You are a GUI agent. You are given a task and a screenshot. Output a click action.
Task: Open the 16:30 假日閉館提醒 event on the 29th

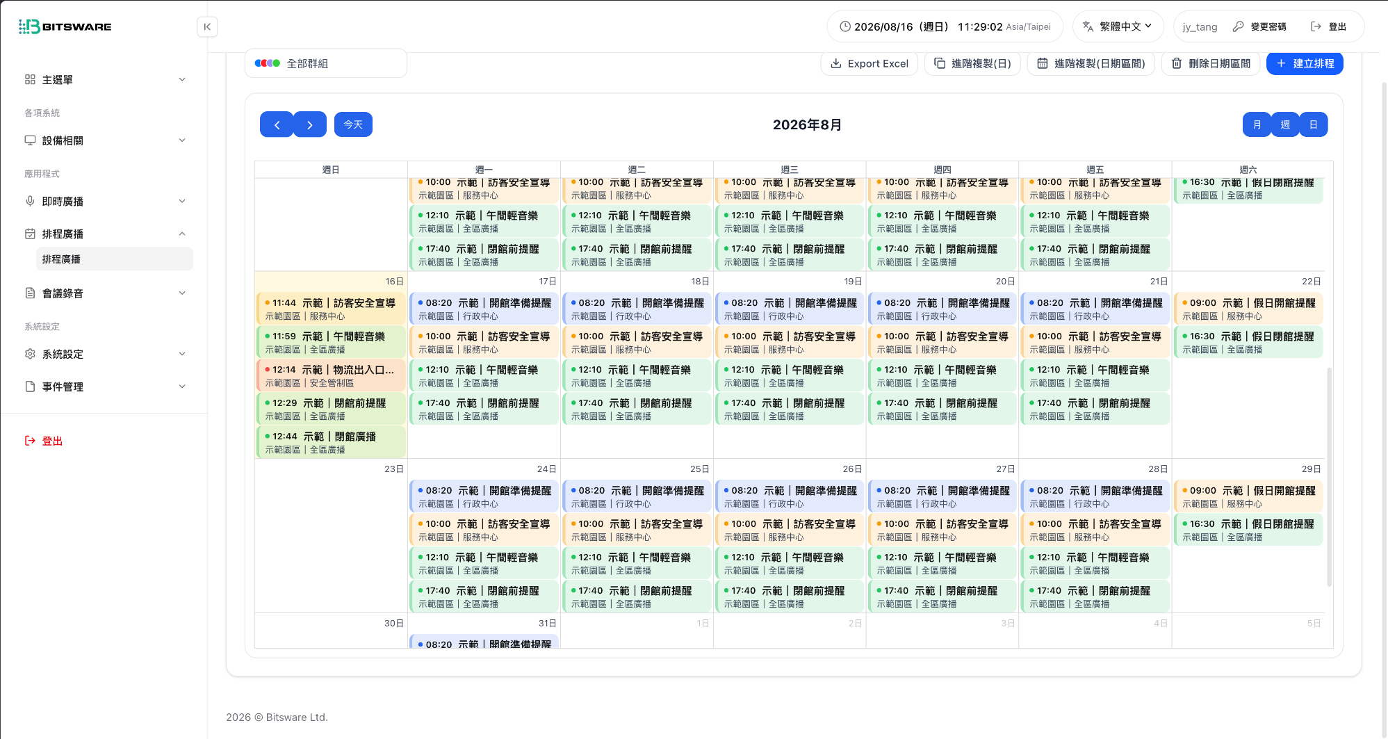click(1248, 530)
